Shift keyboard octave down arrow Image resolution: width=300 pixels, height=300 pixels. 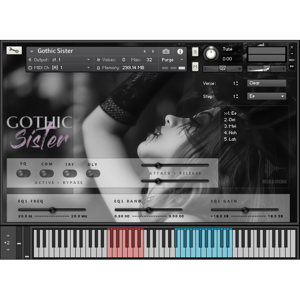click(x=8, y=250)
